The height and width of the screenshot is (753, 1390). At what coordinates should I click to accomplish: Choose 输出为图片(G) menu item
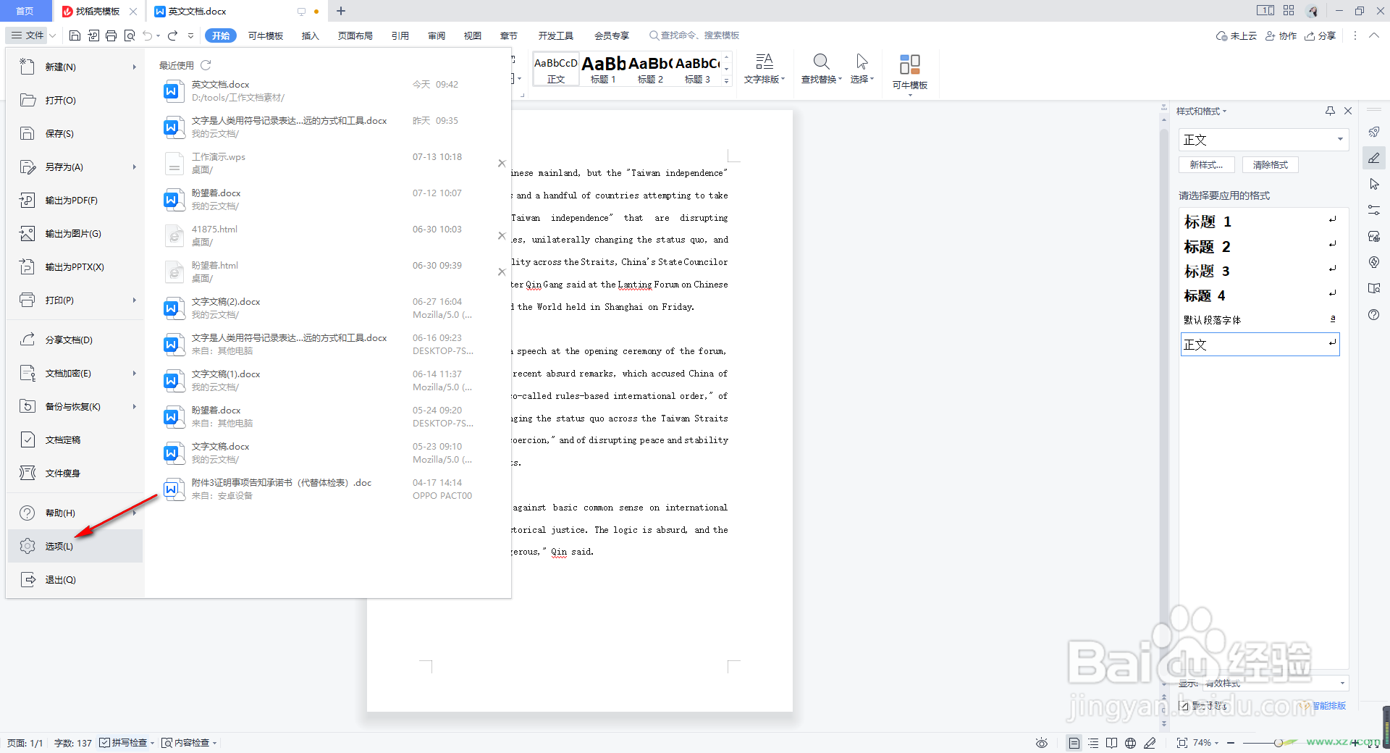pos(75,233)
